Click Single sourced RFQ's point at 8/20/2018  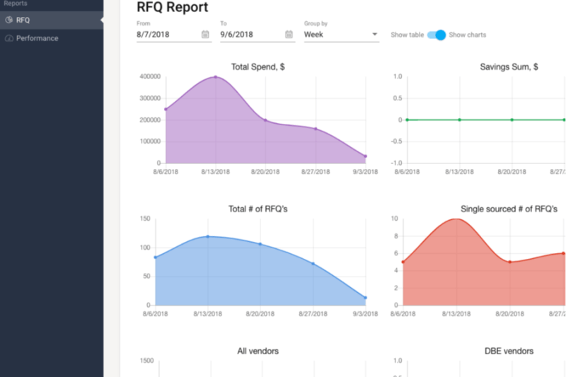[x=510, y=262]
